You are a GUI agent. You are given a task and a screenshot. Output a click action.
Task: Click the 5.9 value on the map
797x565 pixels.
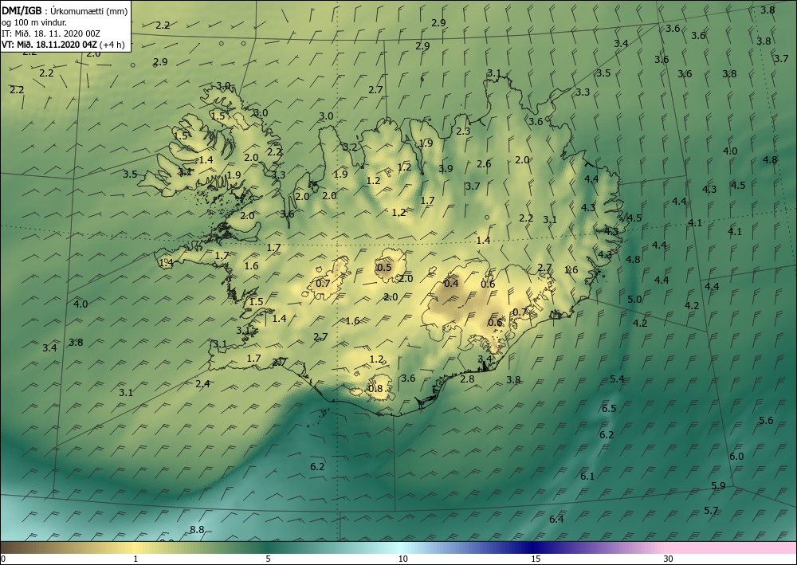click(718, 486)
